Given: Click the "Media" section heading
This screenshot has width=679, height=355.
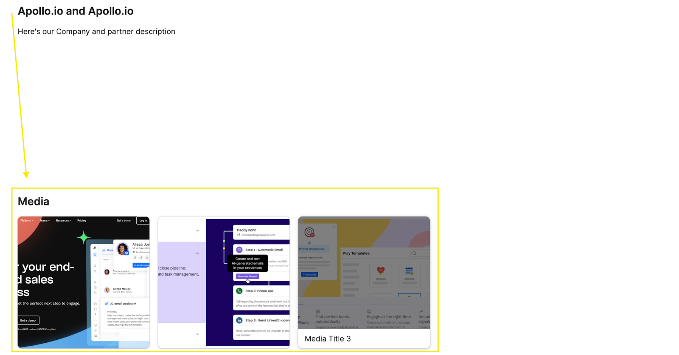Looking at the screenshot, I should tap(34, 201).
